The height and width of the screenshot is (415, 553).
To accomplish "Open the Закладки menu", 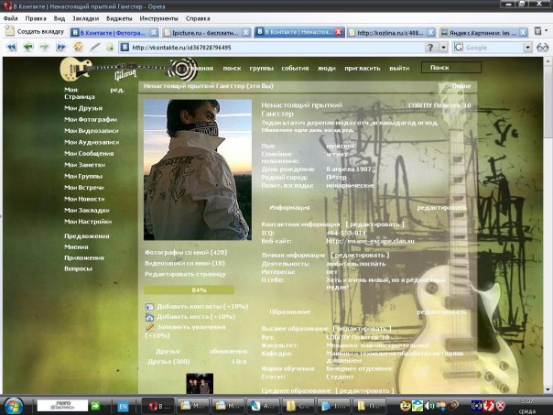I will click(86, 18).
